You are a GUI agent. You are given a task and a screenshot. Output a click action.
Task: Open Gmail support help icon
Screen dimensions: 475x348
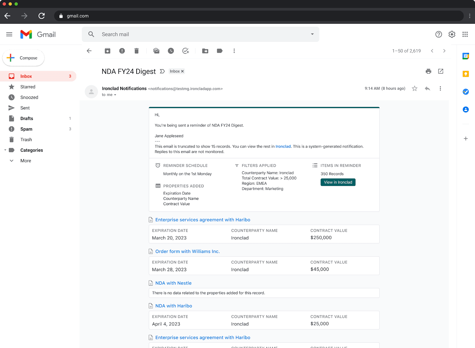tap(438, 34)
